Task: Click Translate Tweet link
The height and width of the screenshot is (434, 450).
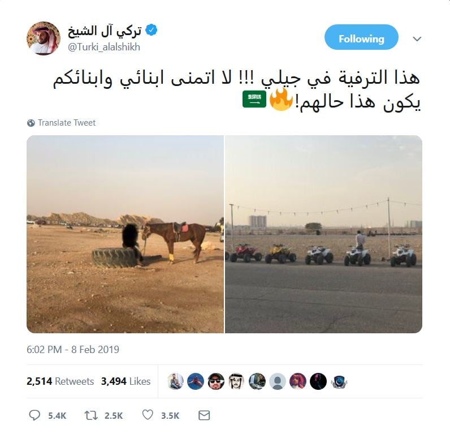Action: coord(67,123)
